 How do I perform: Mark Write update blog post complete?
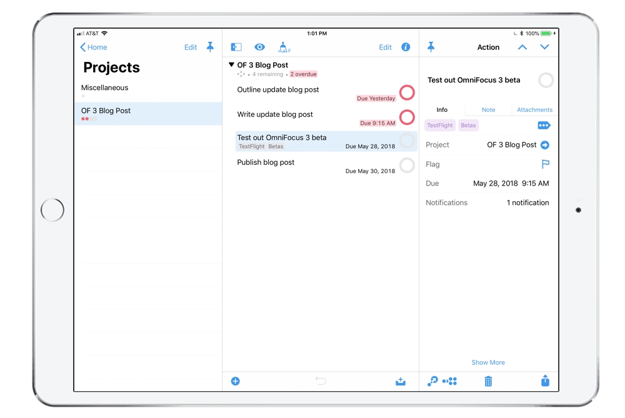pyautogui.click(x=407, y=117)
